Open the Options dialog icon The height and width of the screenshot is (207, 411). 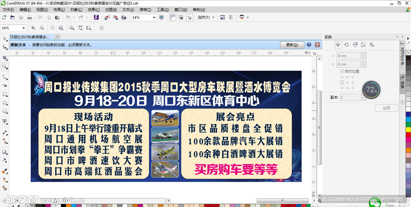[x=231, y=17]
